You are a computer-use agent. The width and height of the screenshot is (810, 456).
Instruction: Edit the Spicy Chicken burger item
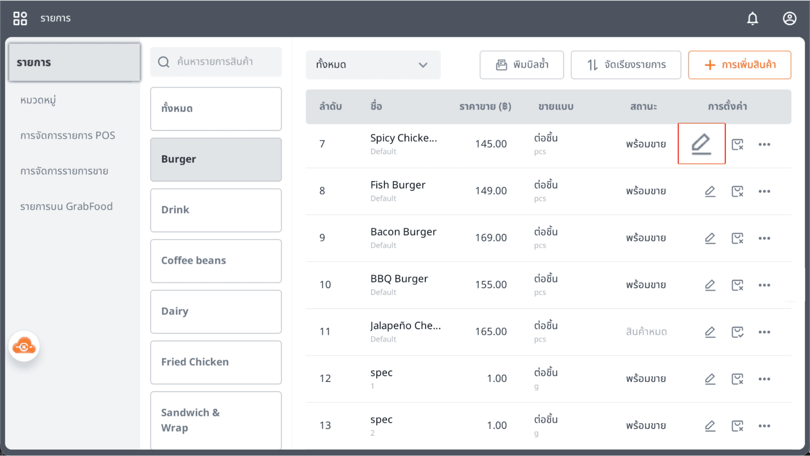click(701, 144)
